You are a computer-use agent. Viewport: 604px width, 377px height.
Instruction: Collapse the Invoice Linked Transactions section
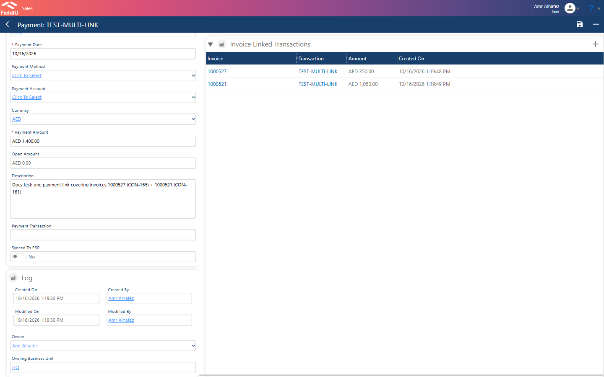[x=211, y=44]
